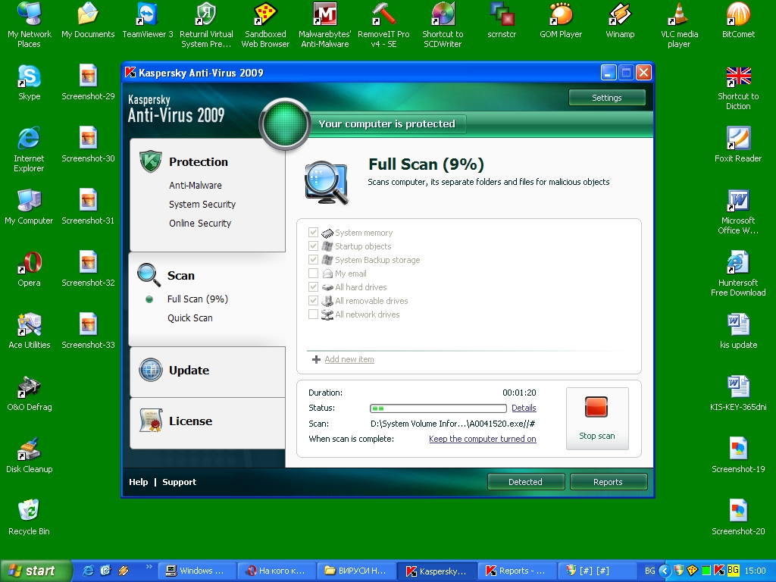Click the Full Scan monitor magnifier icon
Screen dimensions: 776x582
(327, 182)
